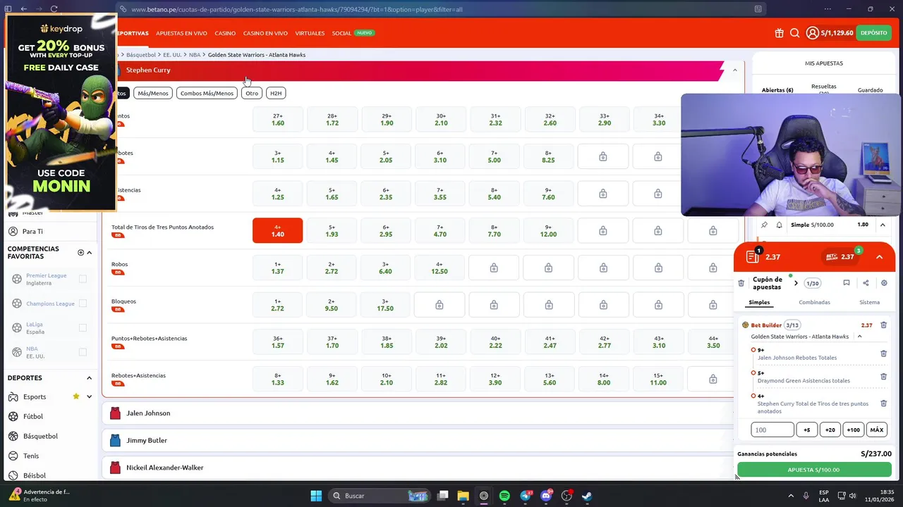Open the search magnifier in header
903x507 pixels.
pos(794,33)
